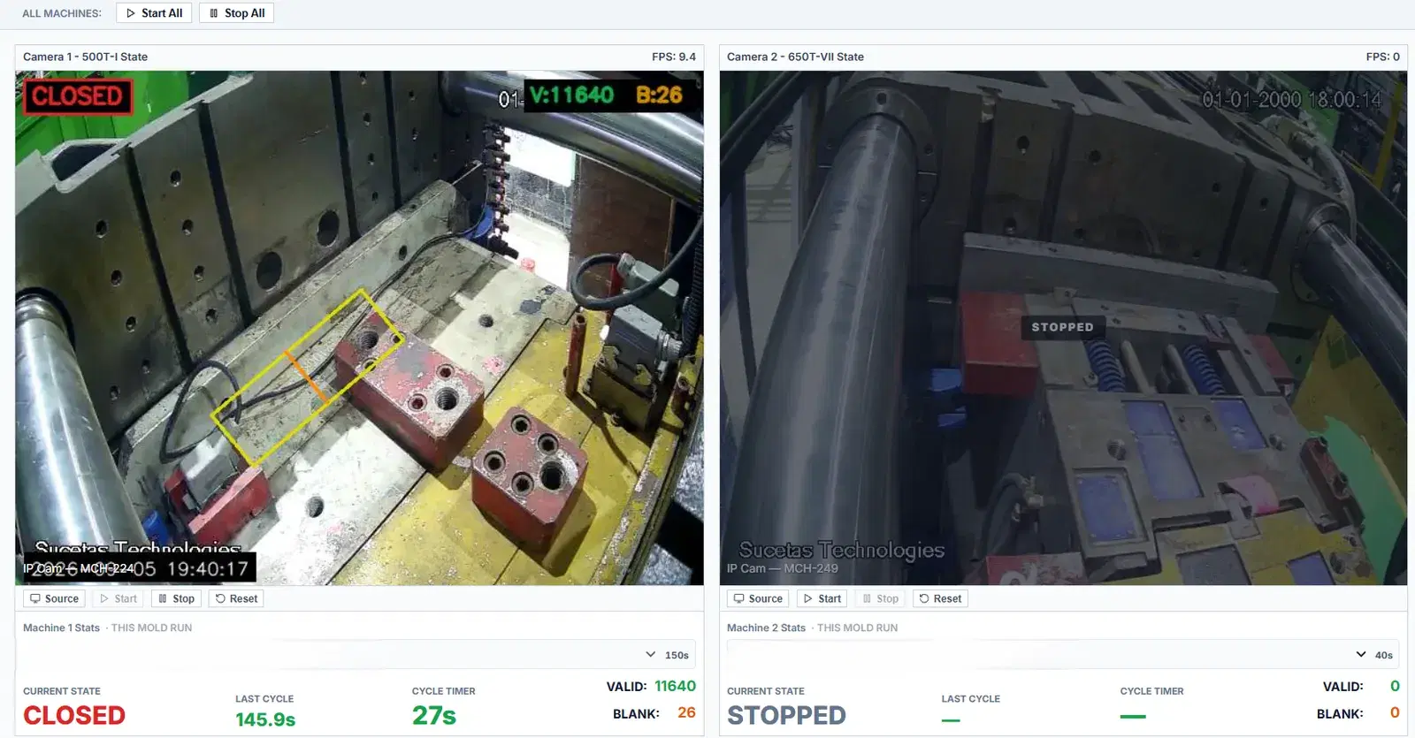Click the 'FPS: 0' readout

1382,57
